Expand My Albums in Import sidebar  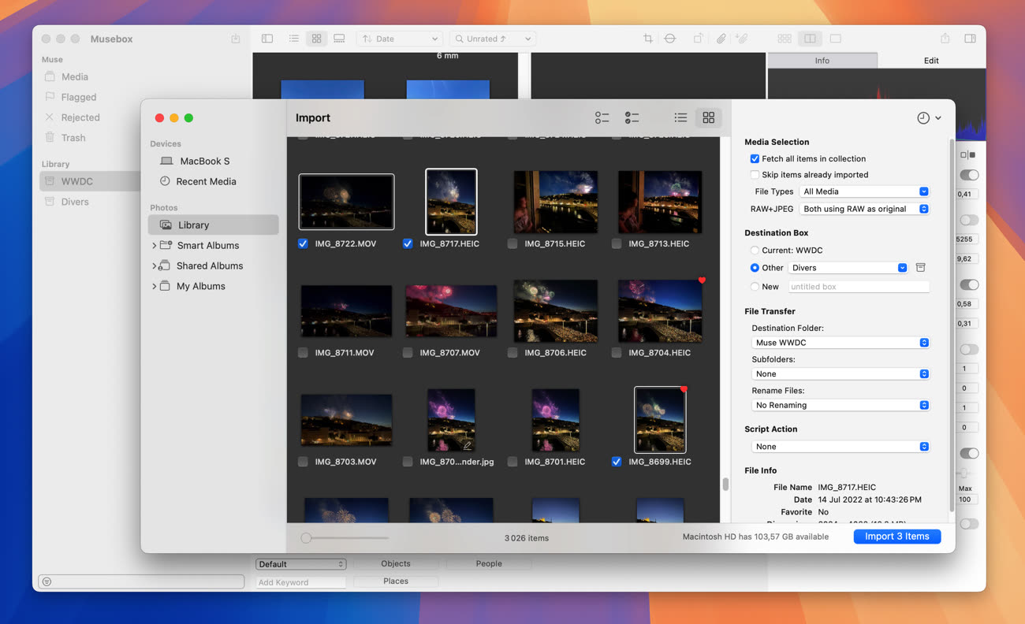tap(155, 287)
